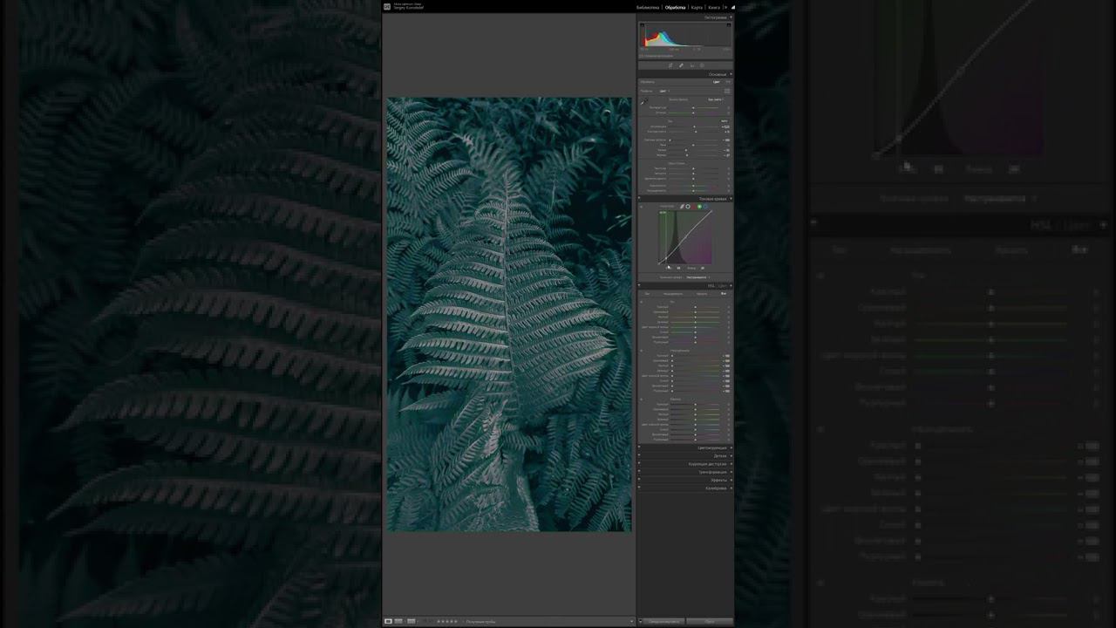The width and height of the screenshot is (1116, 628).
Task: Toggle the Эффекты panel switch
Action: [640, 480]
